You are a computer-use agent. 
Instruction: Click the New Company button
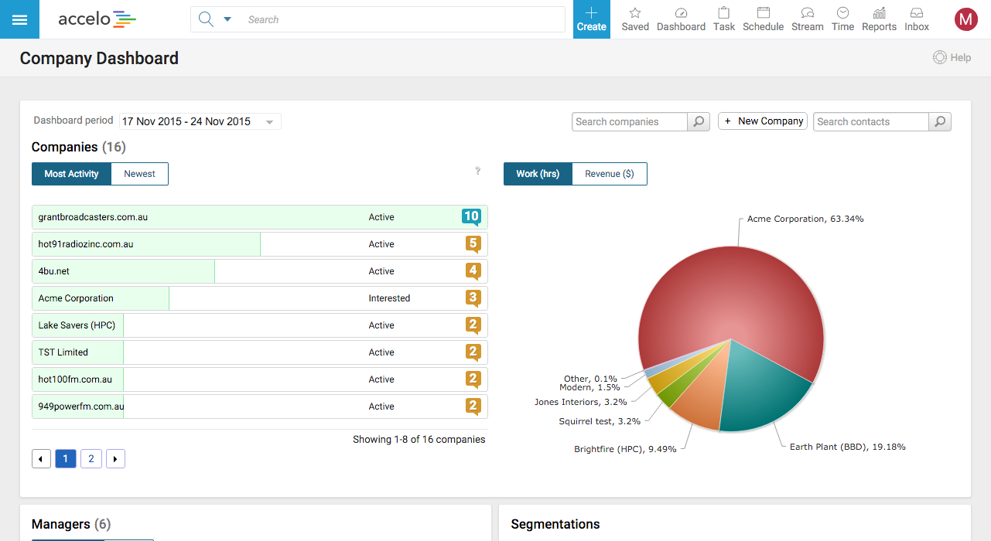point(763,121)
